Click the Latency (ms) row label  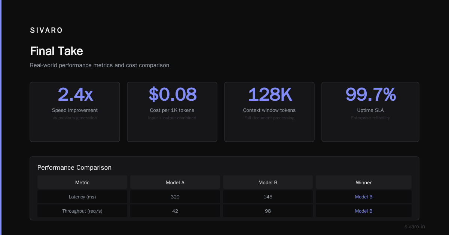pyautogui.click(x=82, y=197)
